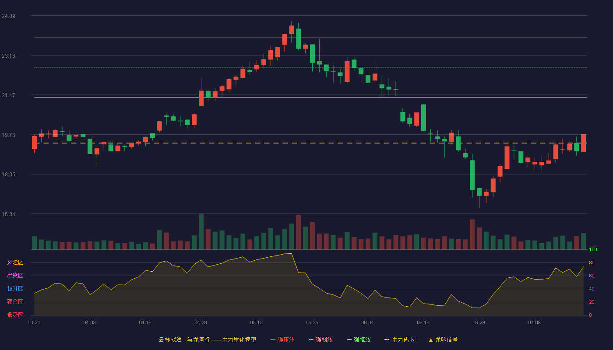Click the green 强撑线 horizontal support line

pyautogui.click(x=310, y=98)
